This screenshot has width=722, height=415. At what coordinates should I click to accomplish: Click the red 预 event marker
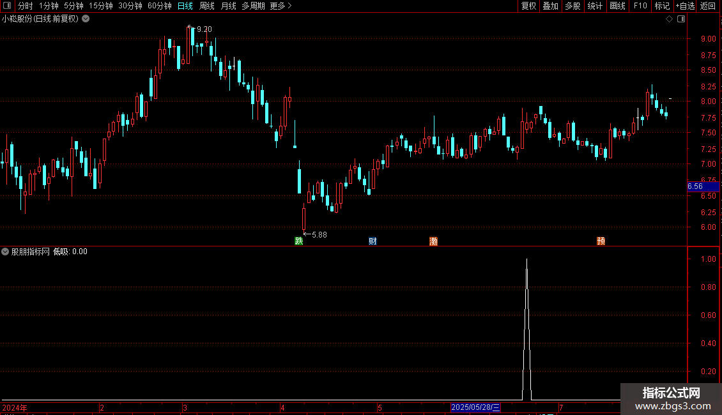click(x=601, y=241)
